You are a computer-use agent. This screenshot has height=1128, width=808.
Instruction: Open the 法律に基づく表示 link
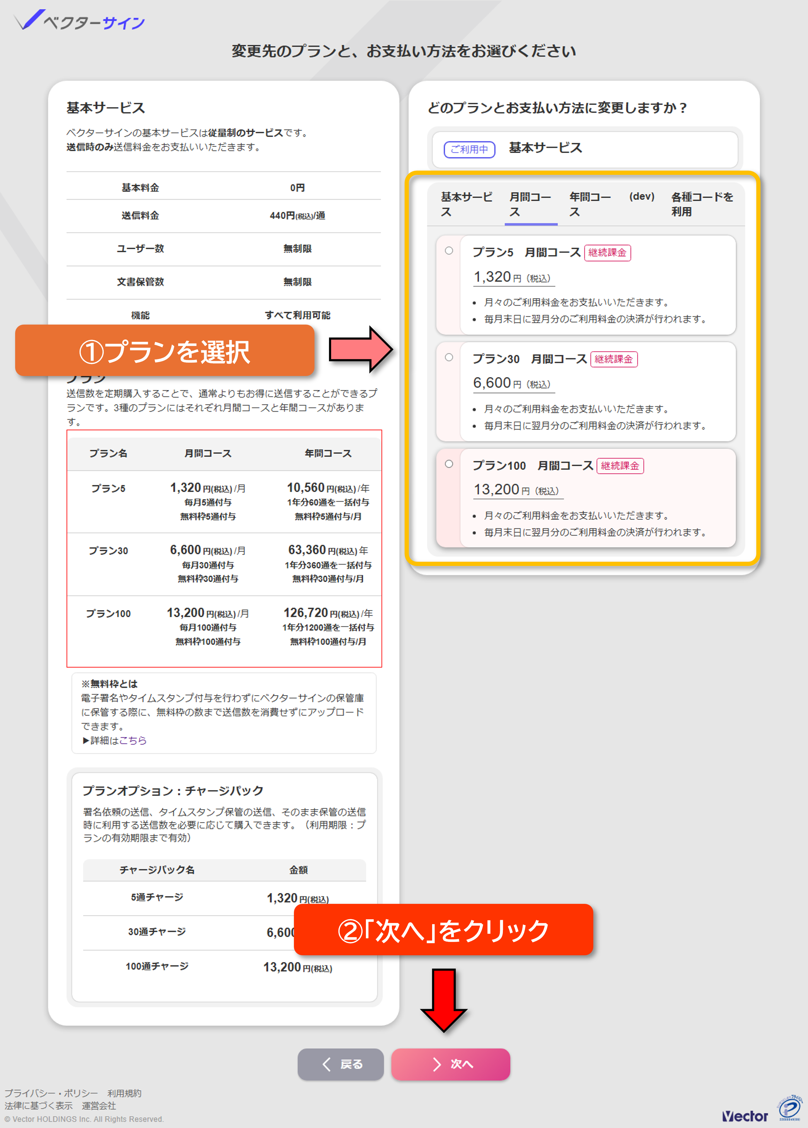point(39,1105)
